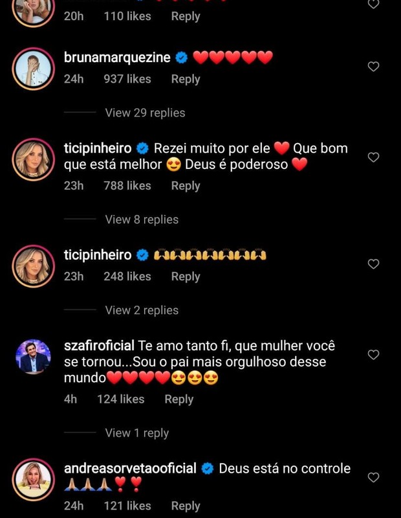Like brunamarquezine's hearts comment
This screenshot has width=401, height=518.
[373, 67]
